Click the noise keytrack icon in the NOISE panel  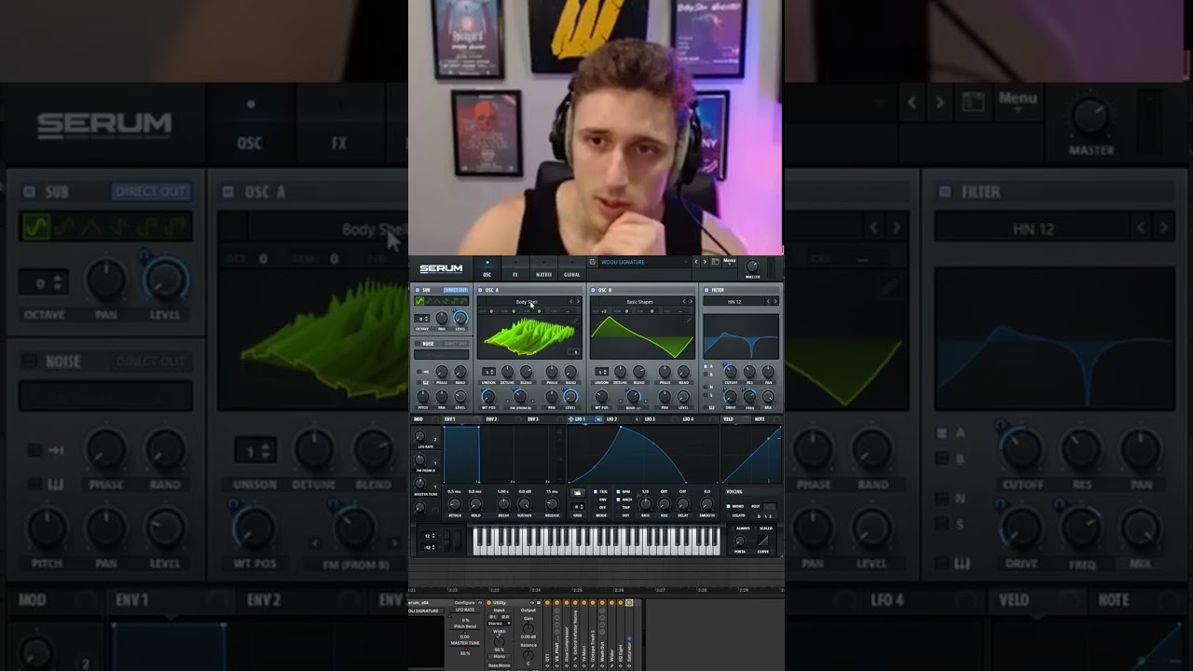[x=425, y=382]
